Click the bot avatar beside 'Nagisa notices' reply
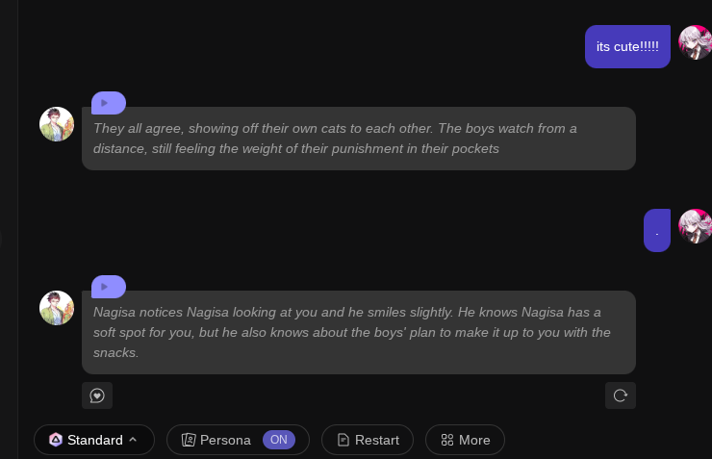This screenshot has height=459, width=712. [x=57, y=308]
